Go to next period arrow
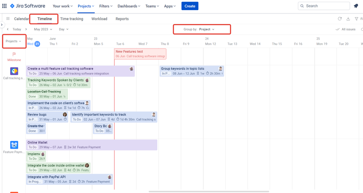Image resolution: width=363 pixels, height=193 pixels. [x=26, y=29]
